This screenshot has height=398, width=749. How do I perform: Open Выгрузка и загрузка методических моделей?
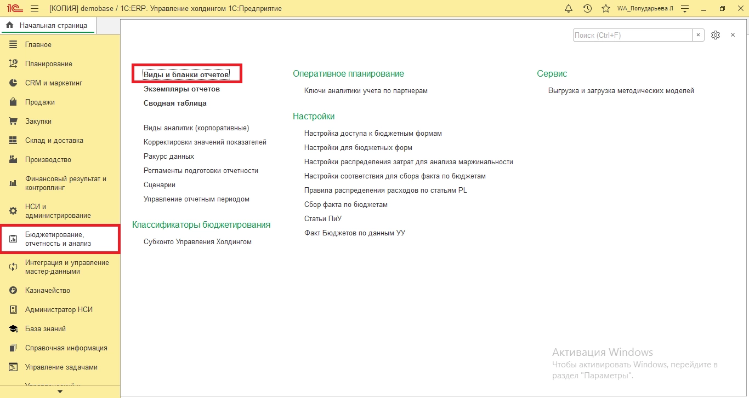click(621, 90)
